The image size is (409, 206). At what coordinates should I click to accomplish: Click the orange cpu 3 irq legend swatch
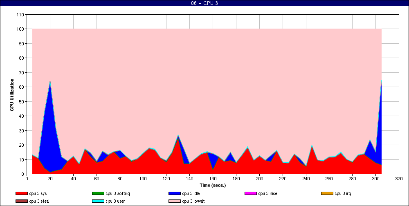point(327,193)
